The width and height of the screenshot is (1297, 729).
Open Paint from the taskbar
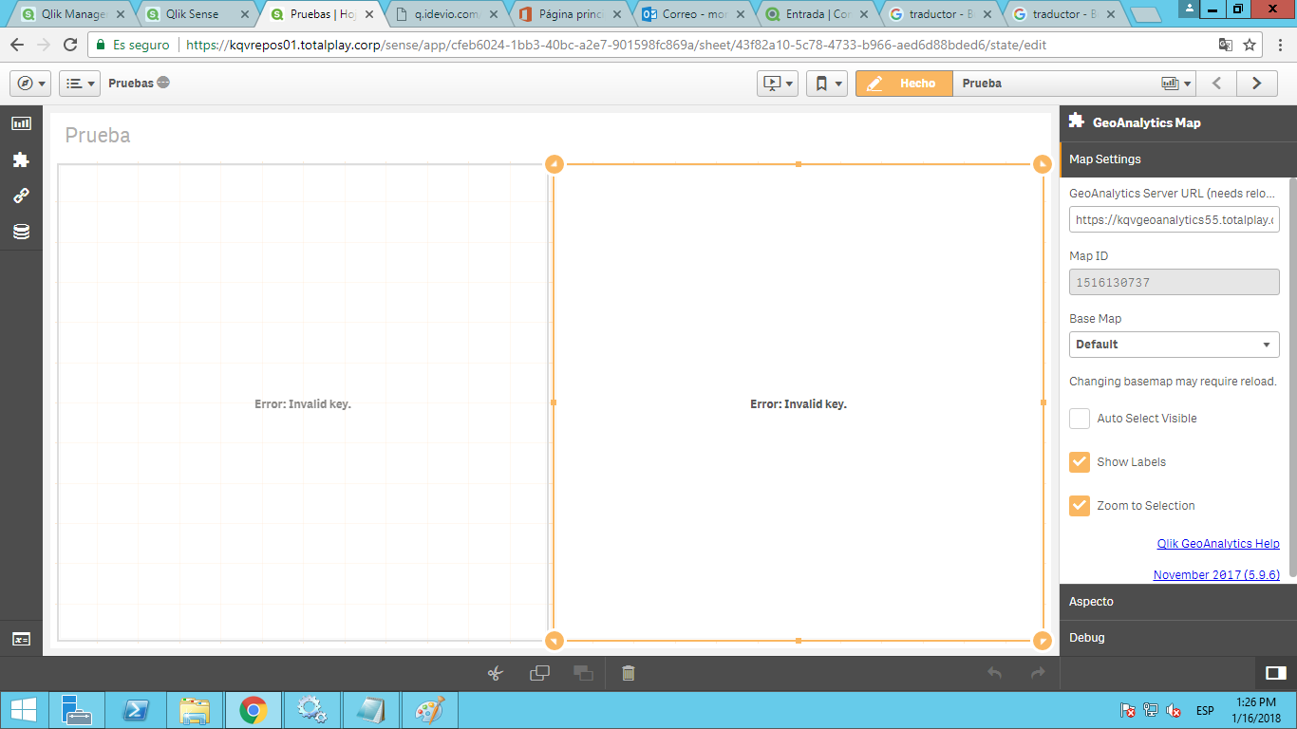click(430, 710)
